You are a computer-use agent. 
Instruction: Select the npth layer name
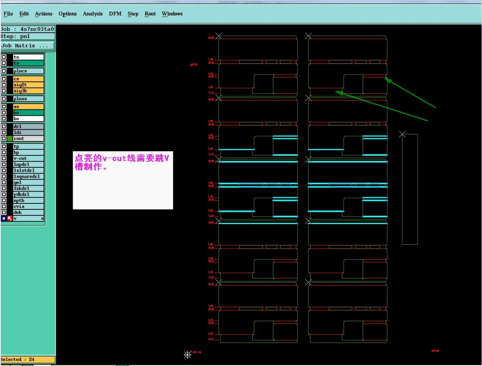[x=28, y=201]
